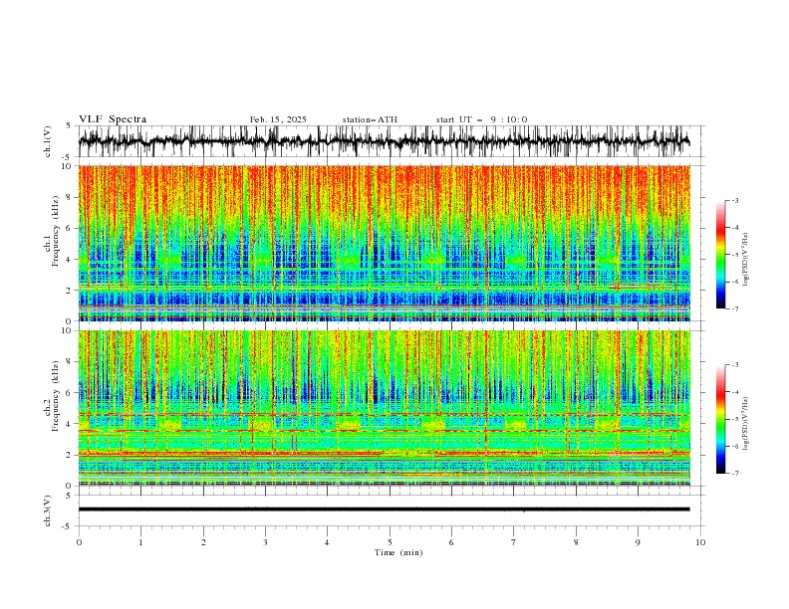Click the upper colorbar for ch.1 PSD
Image resolution: width=789 pixels, height=609 pixels.
point(720,255)
